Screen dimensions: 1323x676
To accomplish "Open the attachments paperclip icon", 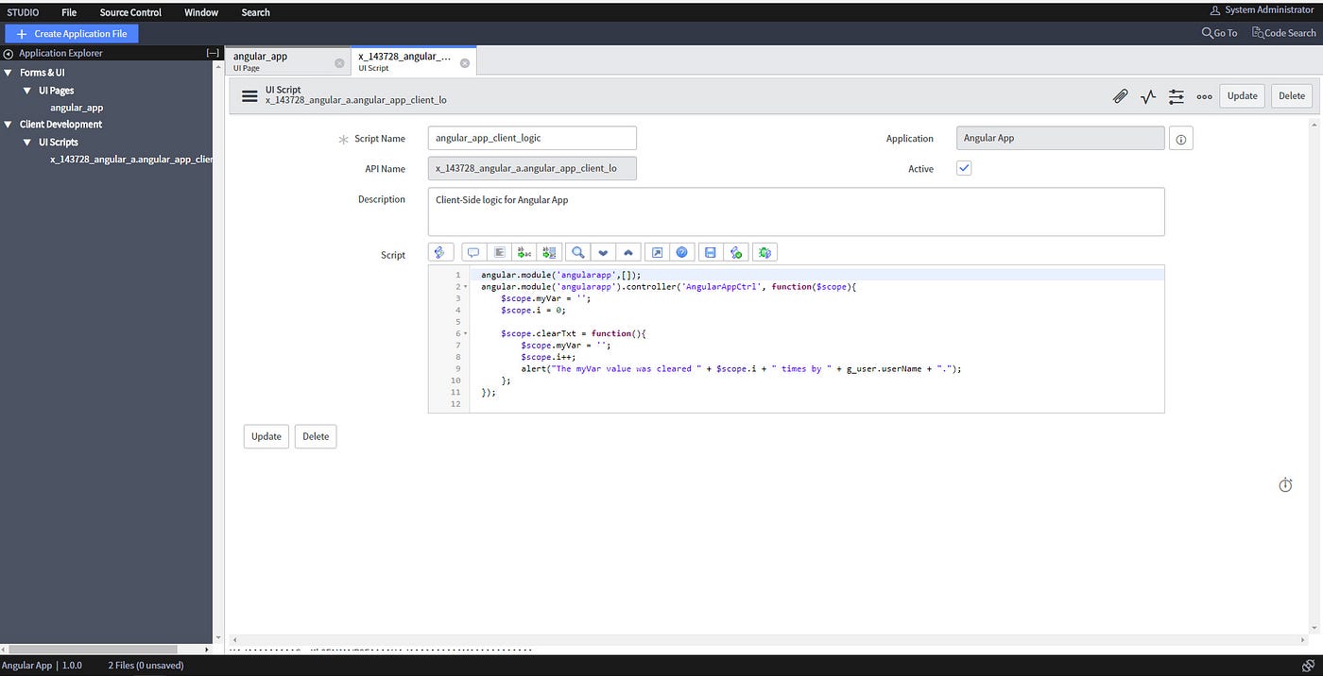I will [1121, 95].
